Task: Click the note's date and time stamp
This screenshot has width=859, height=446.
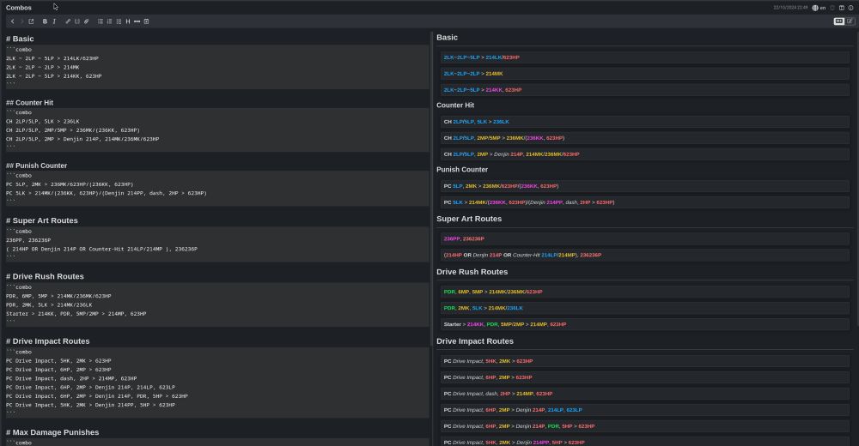Action: click(x=790, y=8)
